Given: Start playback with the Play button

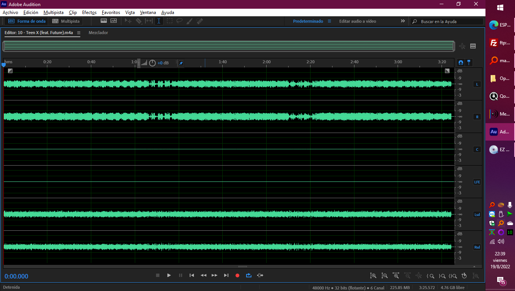Looking at the screenshot, I should coord(169,275).
